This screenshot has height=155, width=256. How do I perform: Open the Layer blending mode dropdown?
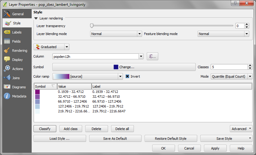click(x=116, y=34)
